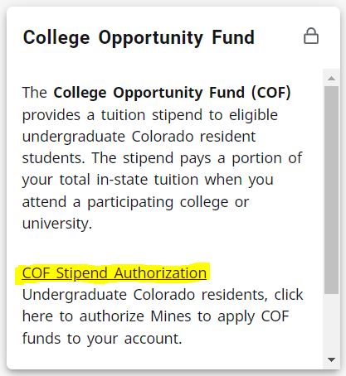Select the College Opportunity Fund card title
The height and width of the screenshot is (376, 346).
[139, 38]
